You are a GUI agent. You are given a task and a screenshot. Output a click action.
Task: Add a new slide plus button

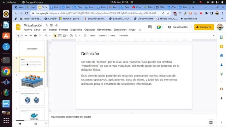[x=18, y=36]
